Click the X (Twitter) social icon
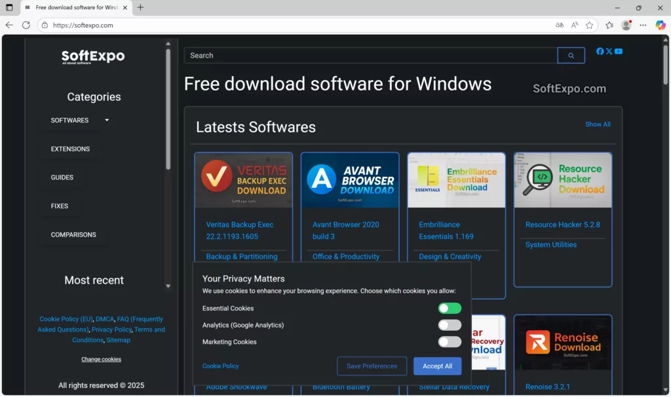 point(609,51)
